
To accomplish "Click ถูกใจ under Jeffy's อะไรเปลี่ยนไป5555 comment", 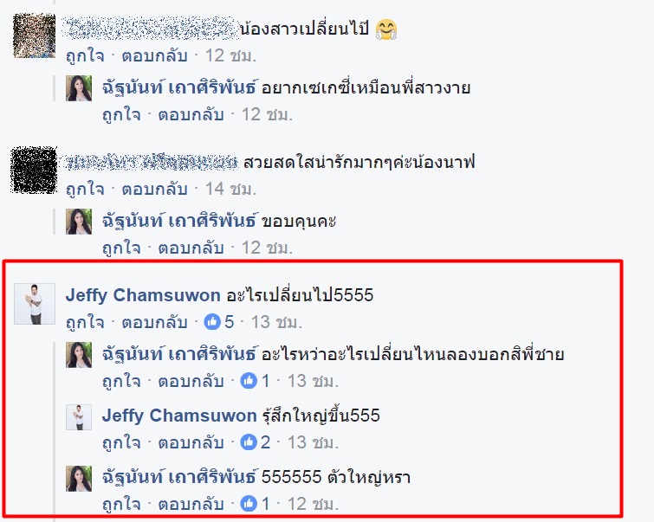I will point(85,322).
